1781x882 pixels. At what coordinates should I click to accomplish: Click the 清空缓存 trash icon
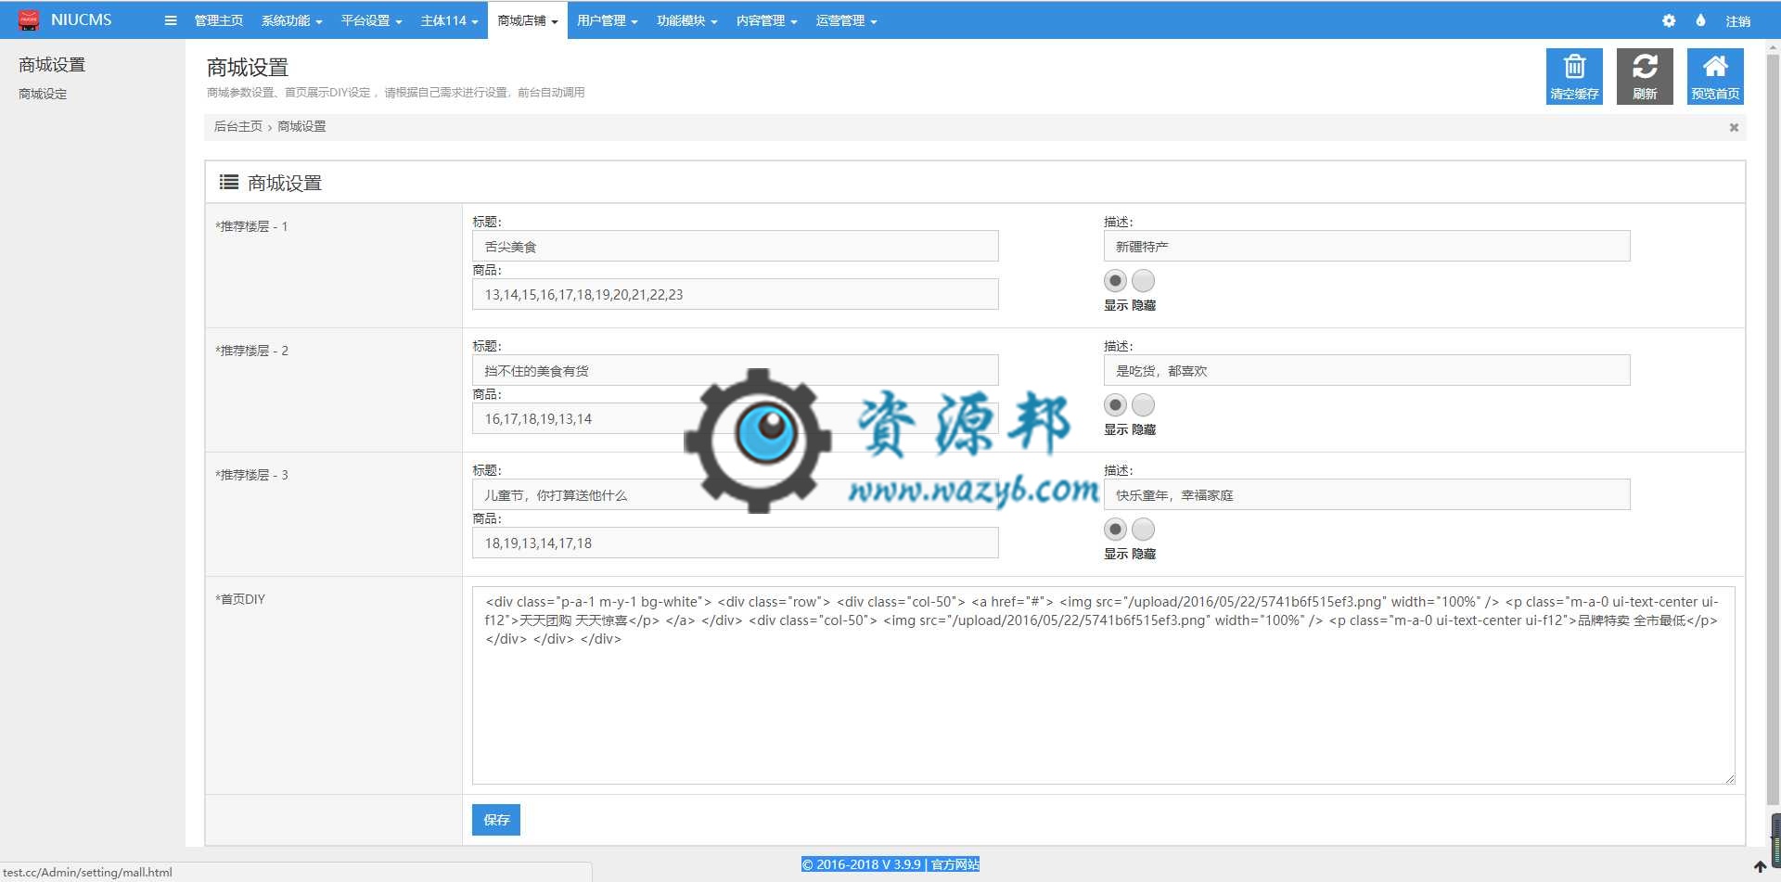pyautogui.click(x=1574, y=68)
